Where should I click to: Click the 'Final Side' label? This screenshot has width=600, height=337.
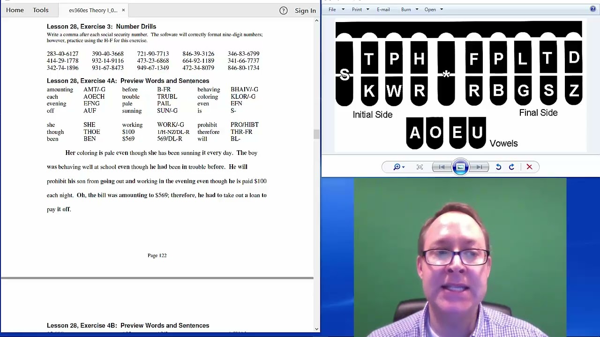(x=538, y=113)
